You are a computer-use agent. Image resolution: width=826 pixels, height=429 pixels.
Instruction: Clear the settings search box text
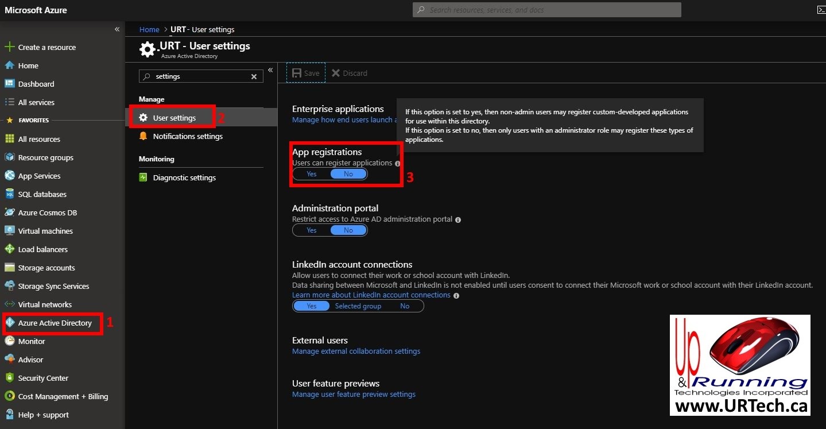[254, 76]
